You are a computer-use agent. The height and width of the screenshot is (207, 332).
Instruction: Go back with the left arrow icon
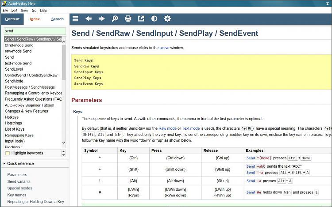(x=89, y=19)
